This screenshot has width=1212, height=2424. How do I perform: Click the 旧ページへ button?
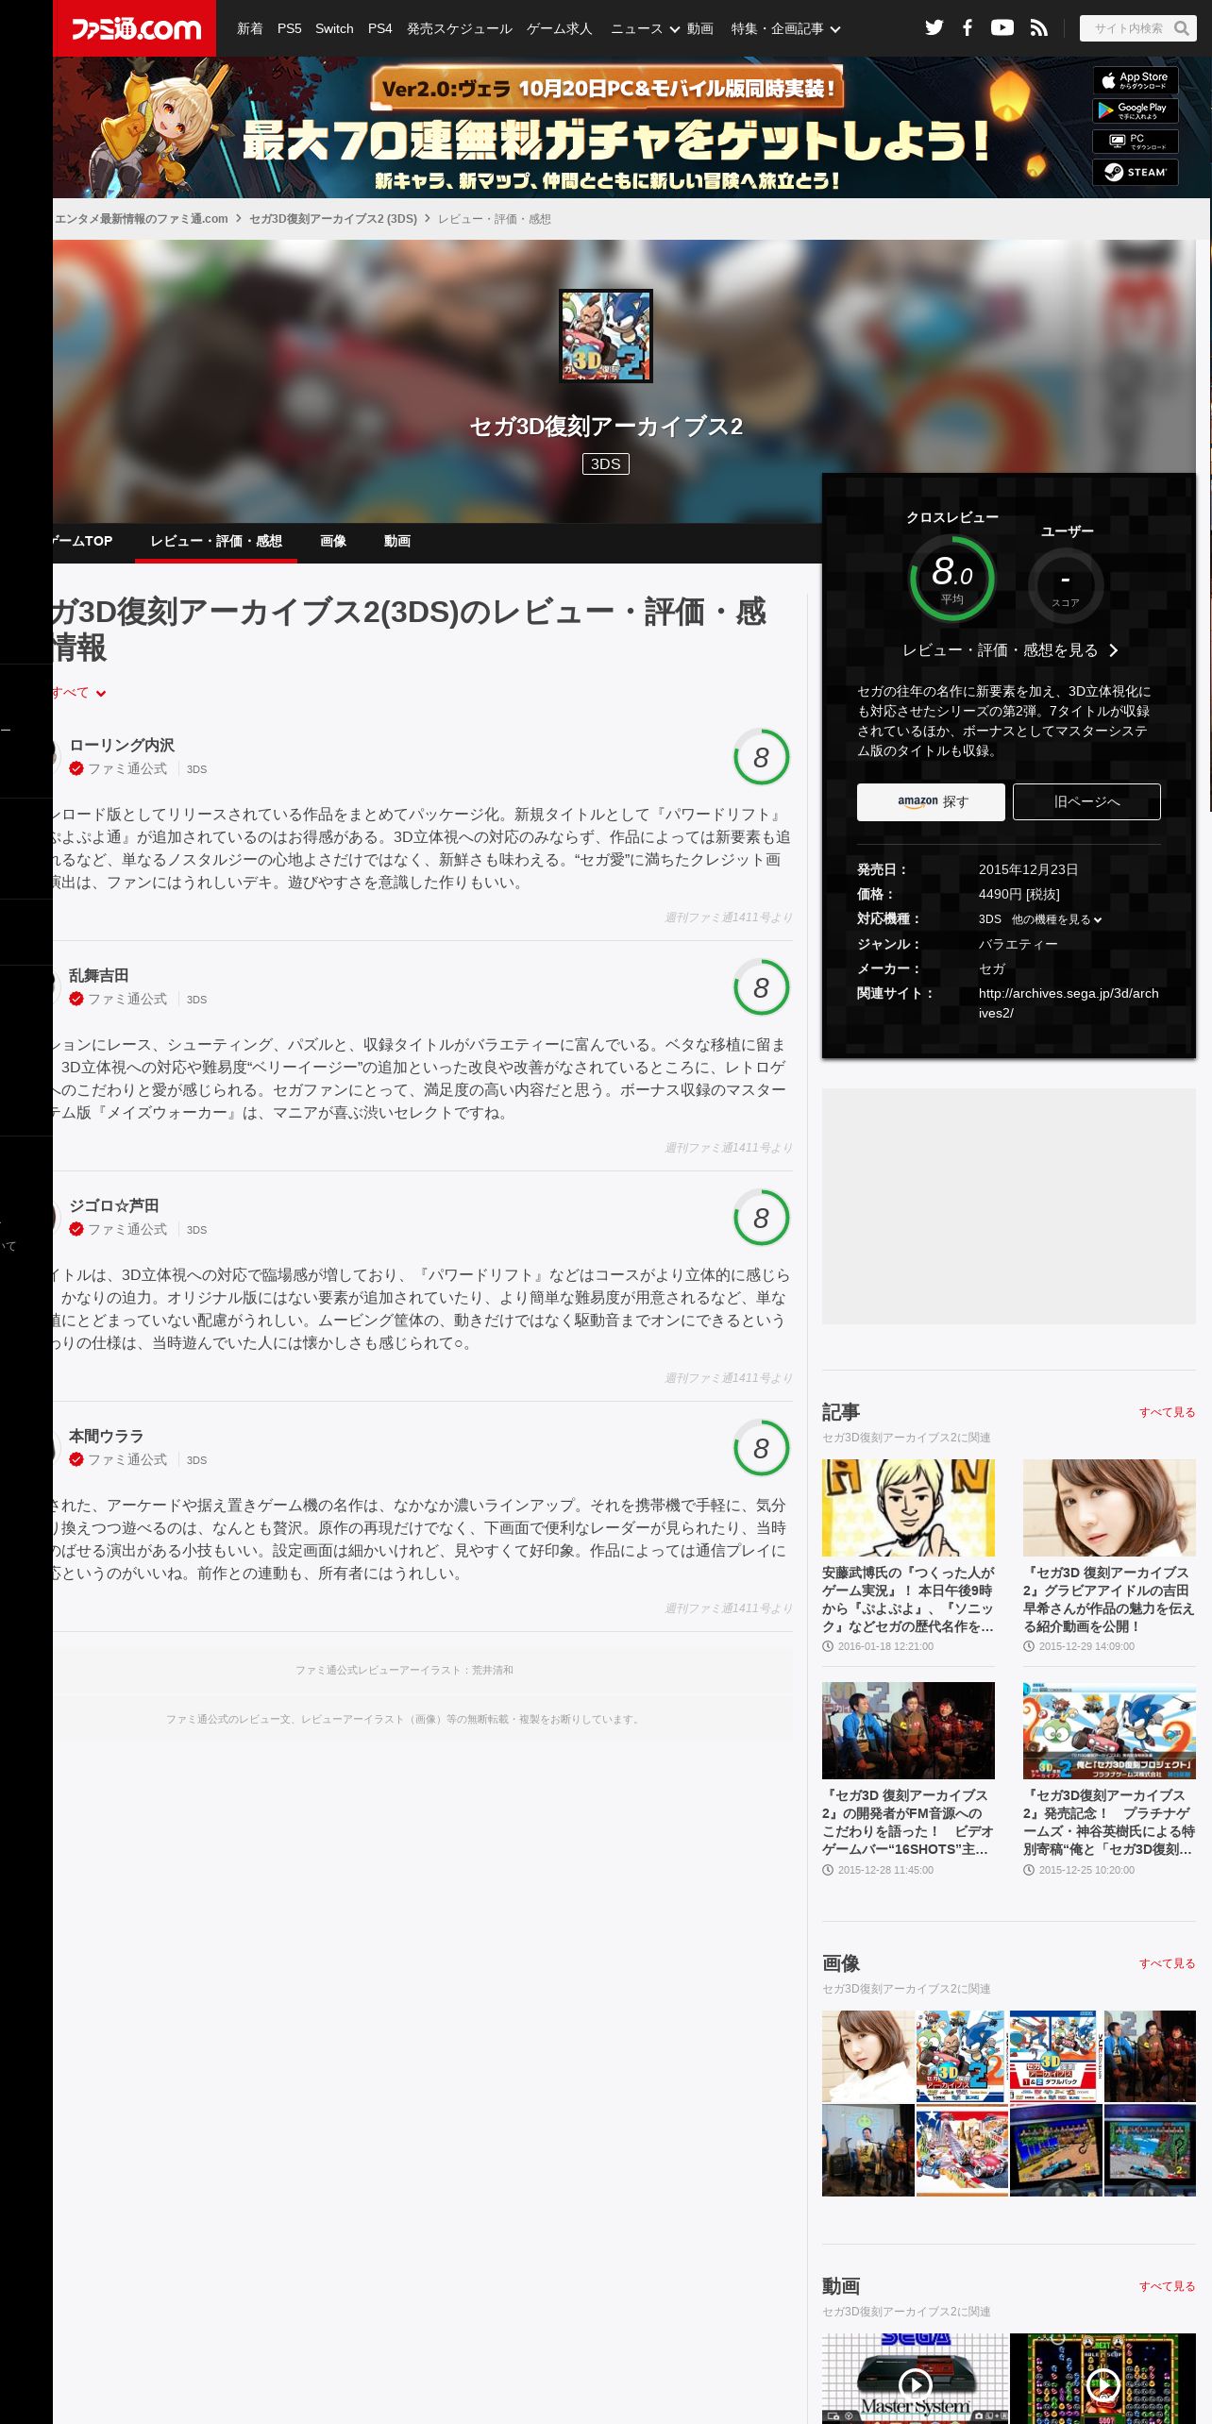click(x=1086, y=801)
